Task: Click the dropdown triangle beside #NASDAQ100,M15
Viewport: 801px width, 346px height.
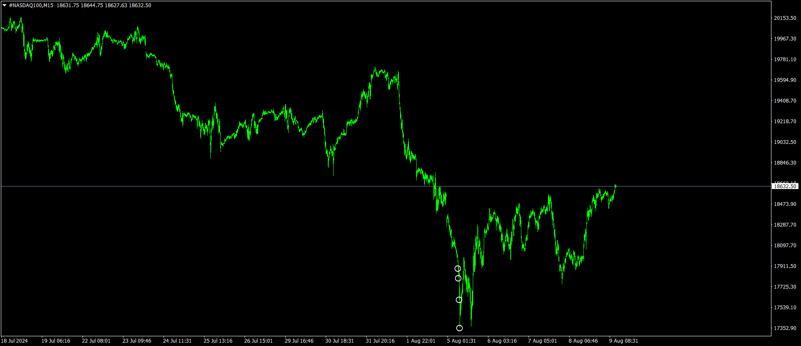Action: [x=4, y=5]
